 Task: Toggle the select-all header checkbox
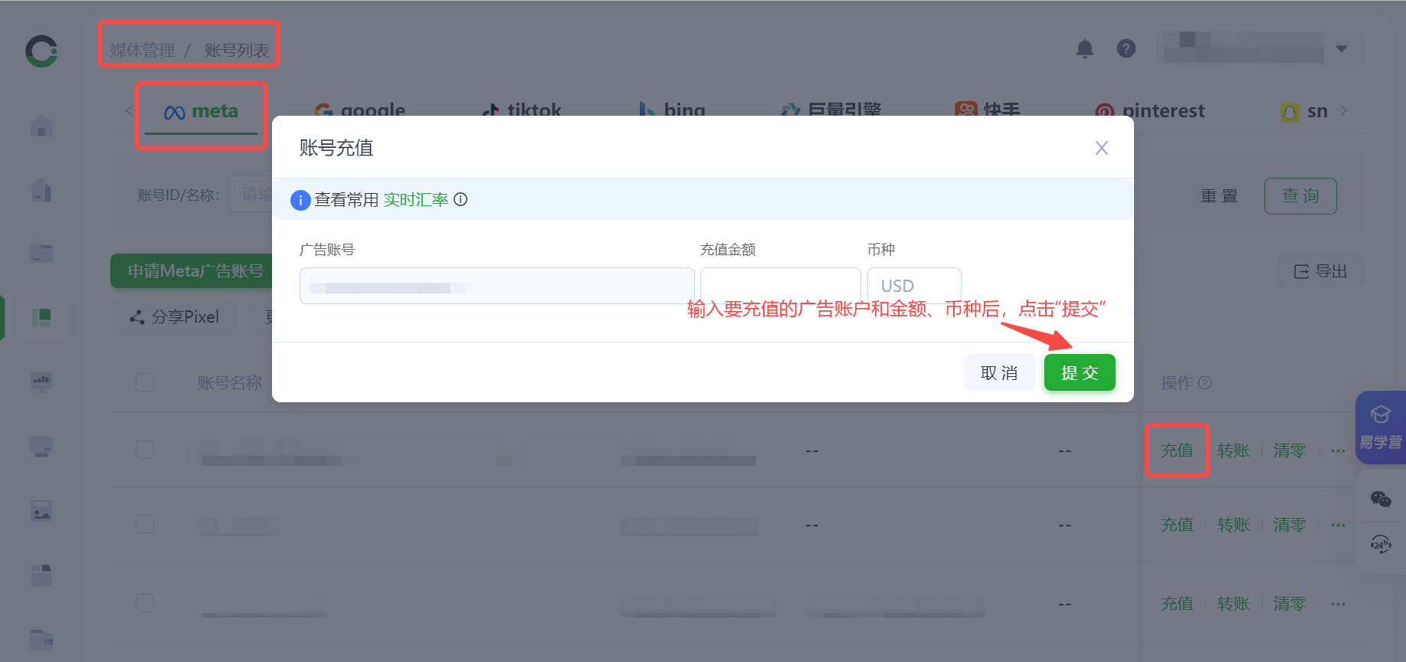tap(145, 382)
